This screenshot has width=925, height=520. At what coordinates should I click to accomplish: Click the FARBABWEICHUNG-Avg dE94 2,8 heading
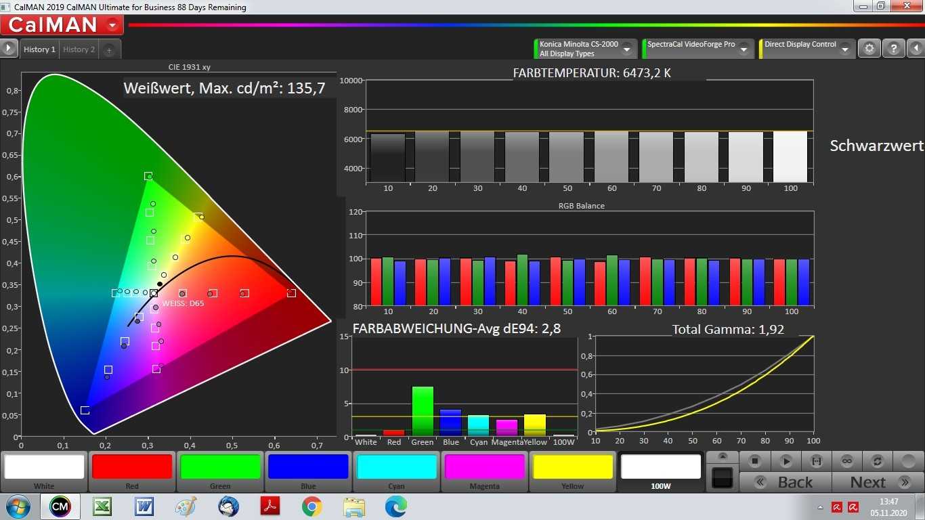(x=456, y=329)
